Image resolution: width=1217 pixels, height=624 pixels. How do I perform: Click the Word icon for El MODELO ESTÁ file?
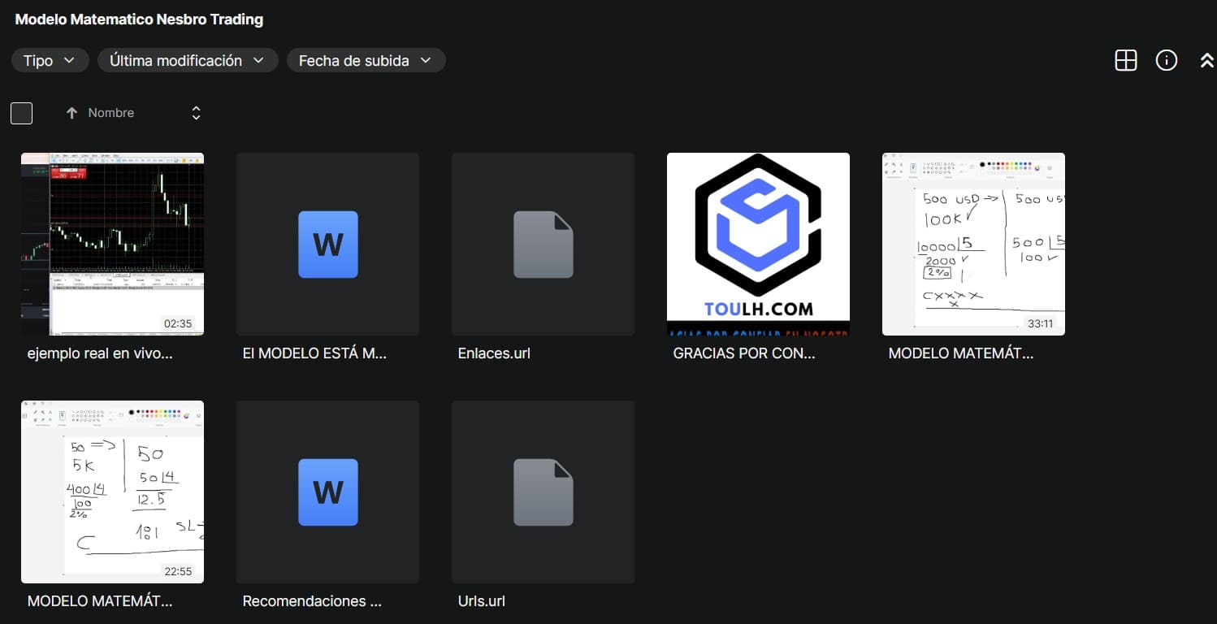click(x=327, y=245)
